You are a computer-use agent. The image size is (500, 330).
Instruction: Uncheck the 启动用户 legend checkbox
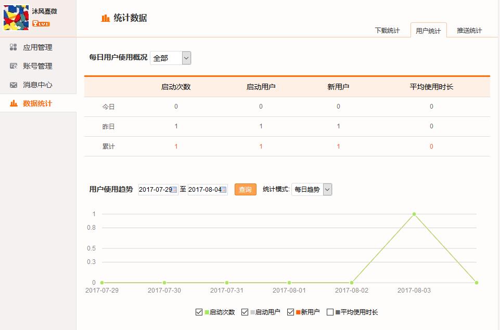pyautogui.click(x=245, y=312)
